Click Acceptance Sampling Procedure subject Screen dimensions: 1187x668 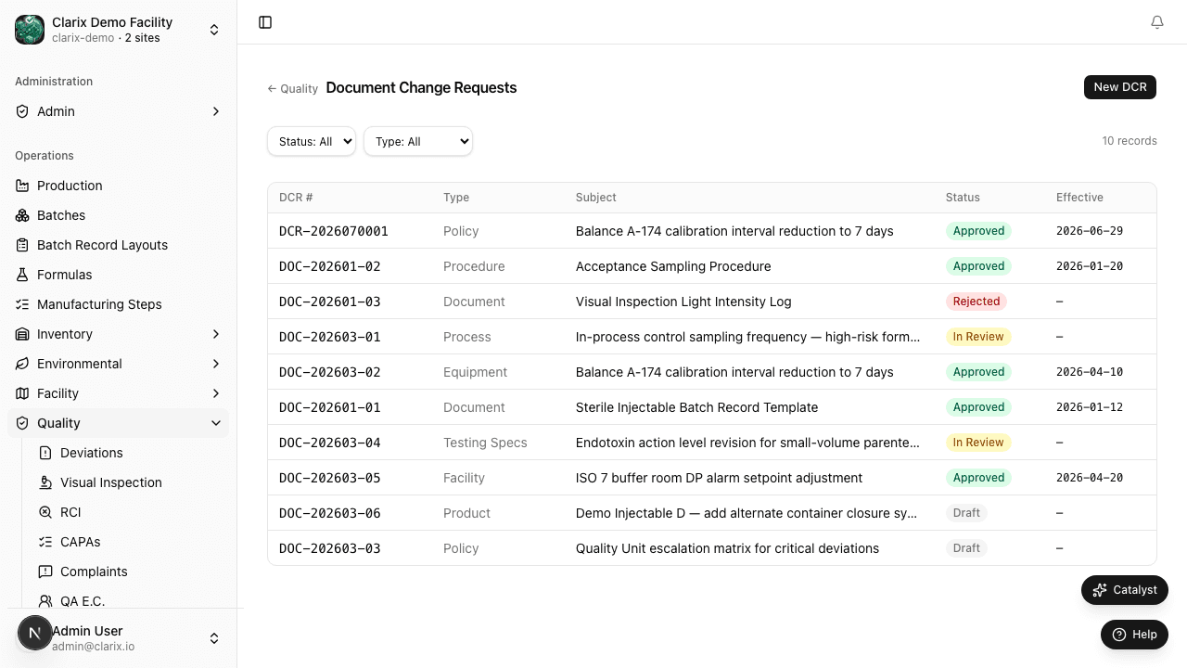(x=673, y=266)
